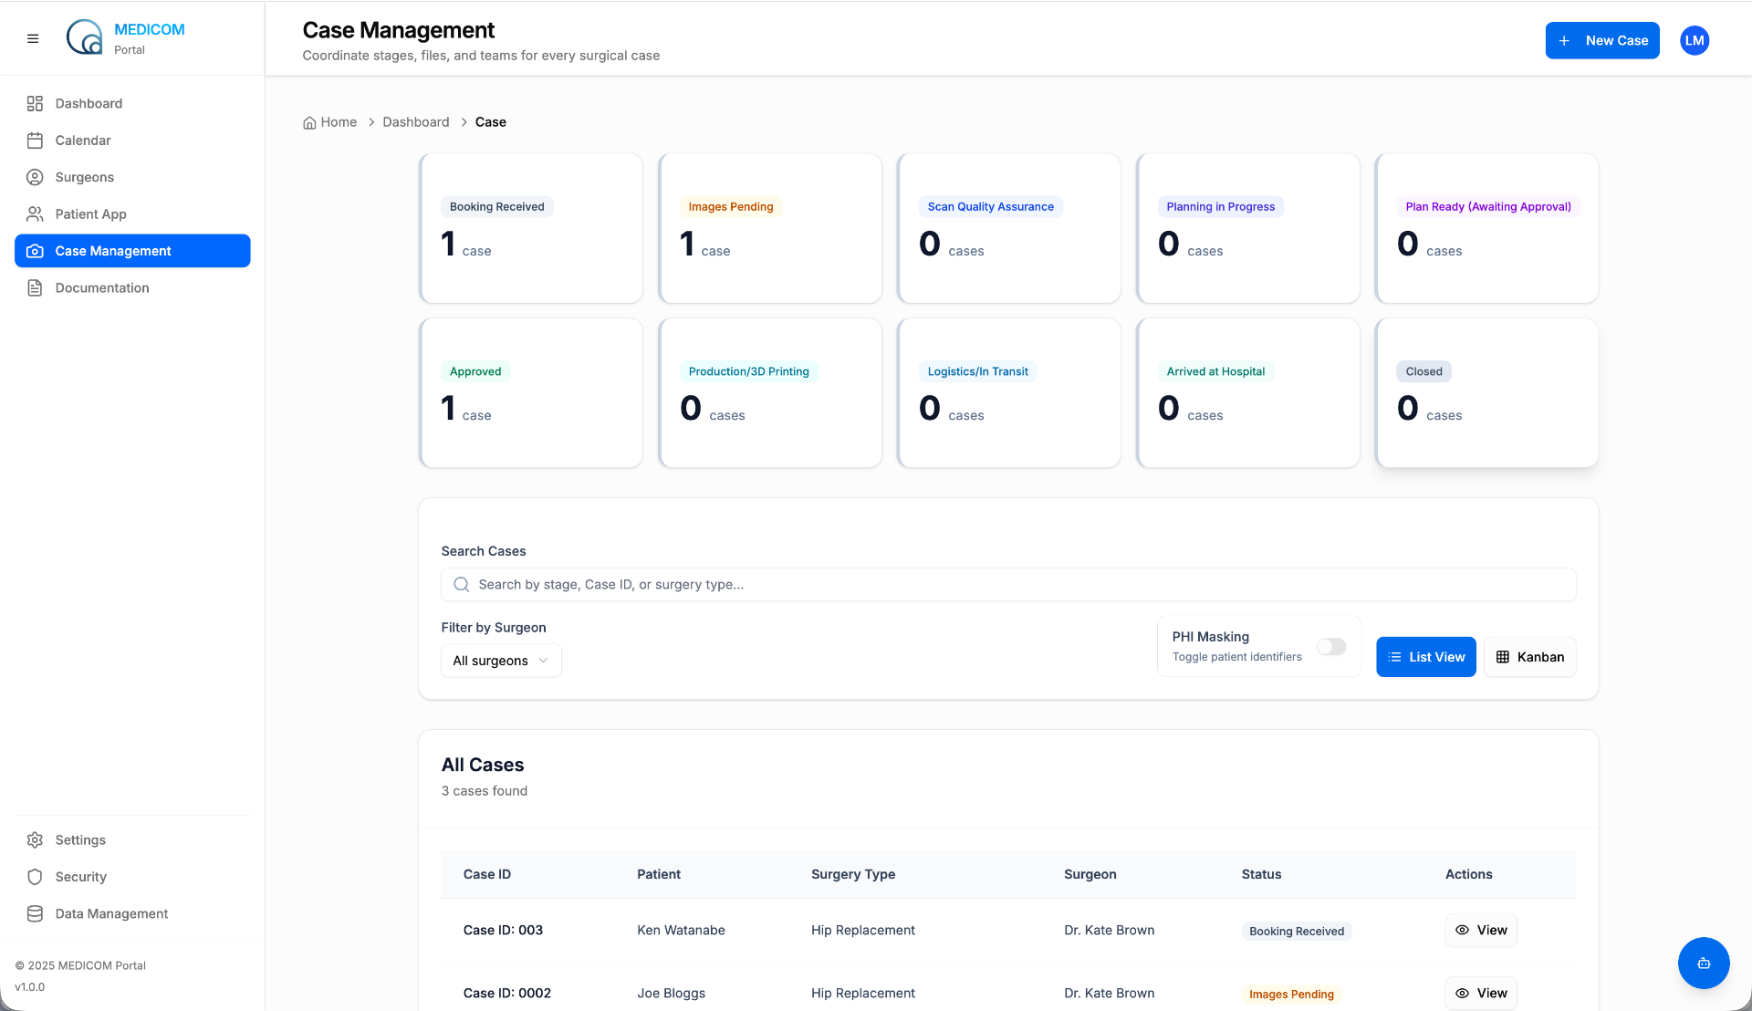This screenshot has width=1752, height=1011.
Task: Click the search magnifier icon
Action: coord(462,585)
